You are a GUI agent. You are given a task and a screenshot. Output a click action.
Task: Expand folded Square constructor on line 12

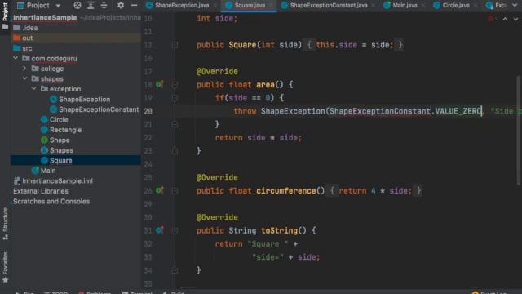pos(175,45)
